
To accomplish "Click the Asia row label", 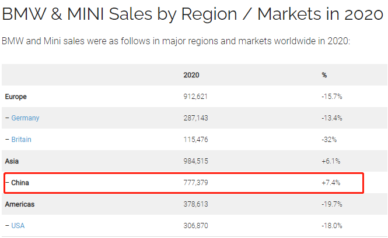I will pos(12,161).
